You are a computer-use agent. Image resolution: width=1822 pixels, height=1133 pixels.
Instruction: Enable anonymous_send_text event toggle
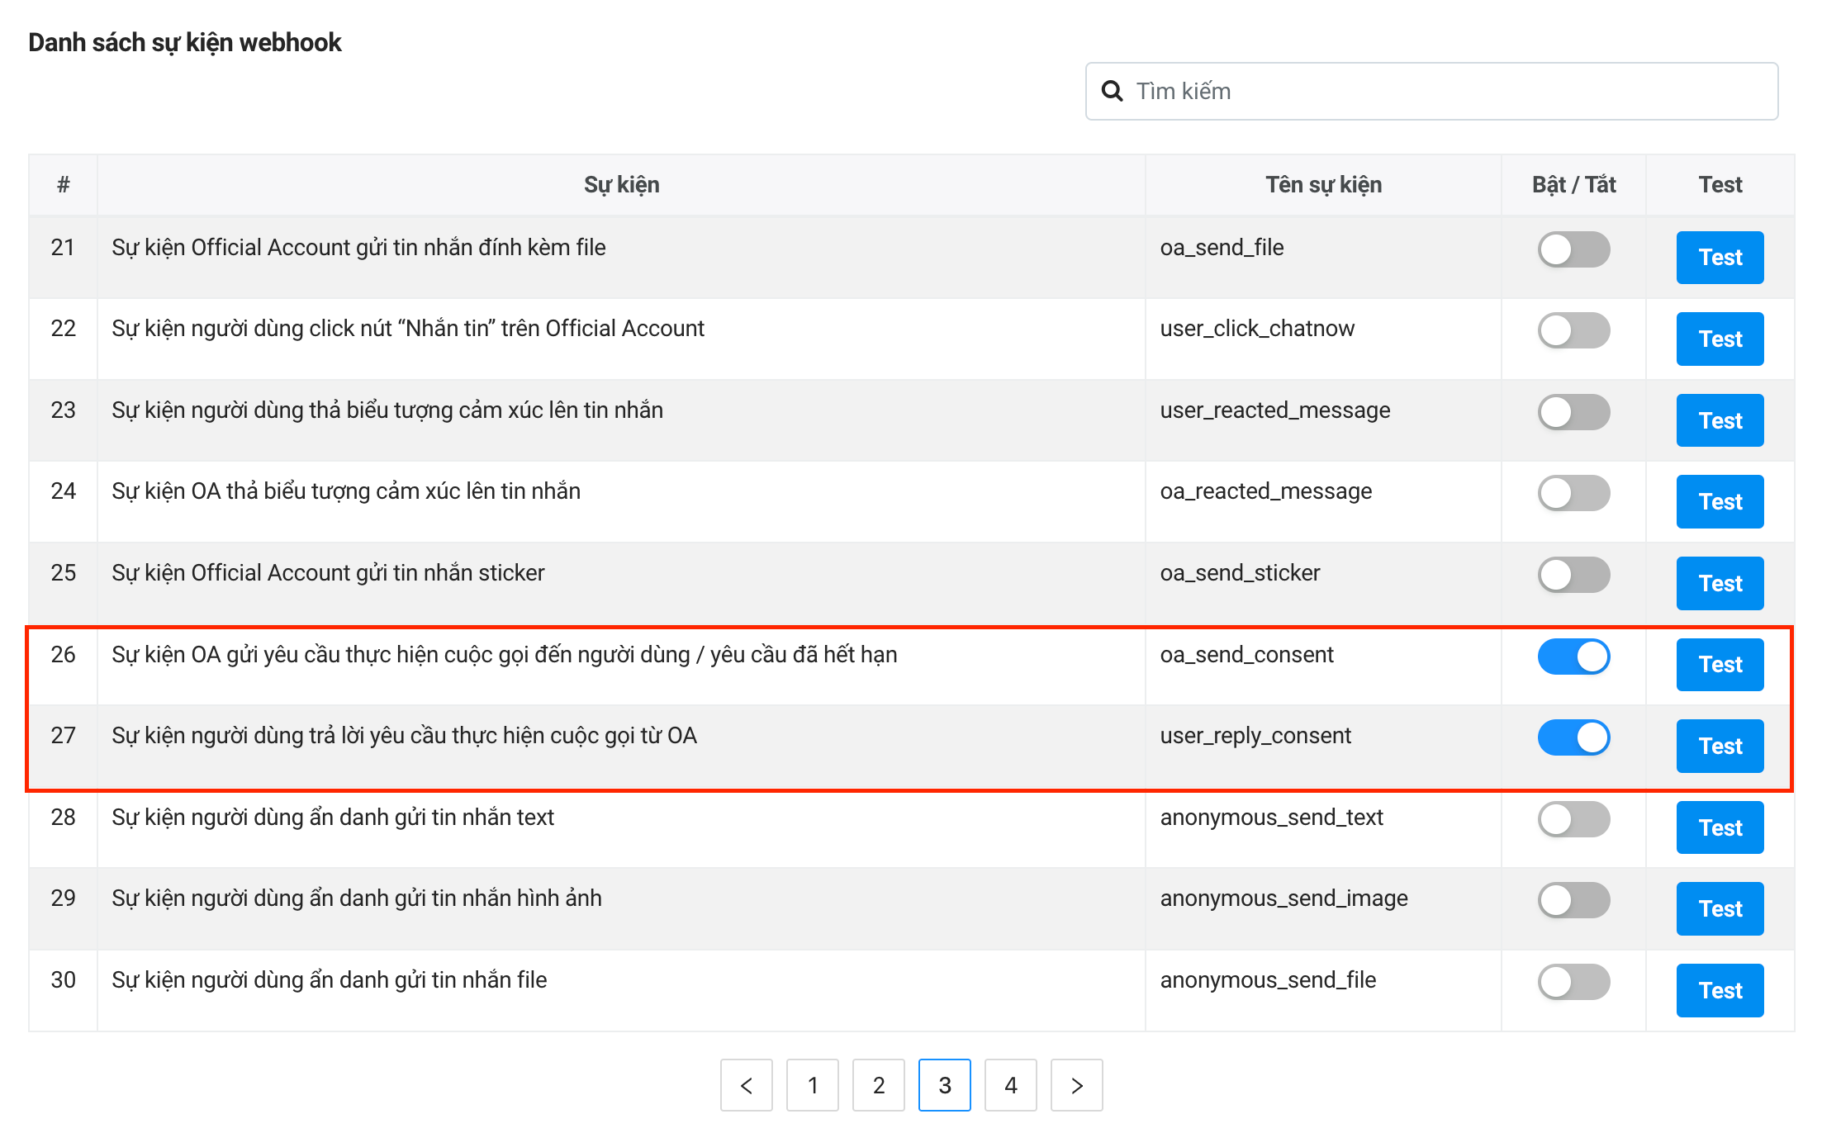click(1573, 819)
